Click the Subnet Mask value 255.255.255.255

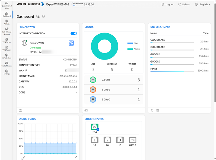[68, 76]
